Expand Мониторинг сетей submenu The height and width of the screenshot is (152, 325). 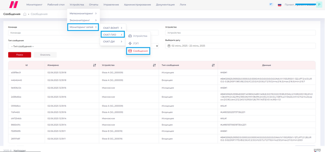coord(83,27)
